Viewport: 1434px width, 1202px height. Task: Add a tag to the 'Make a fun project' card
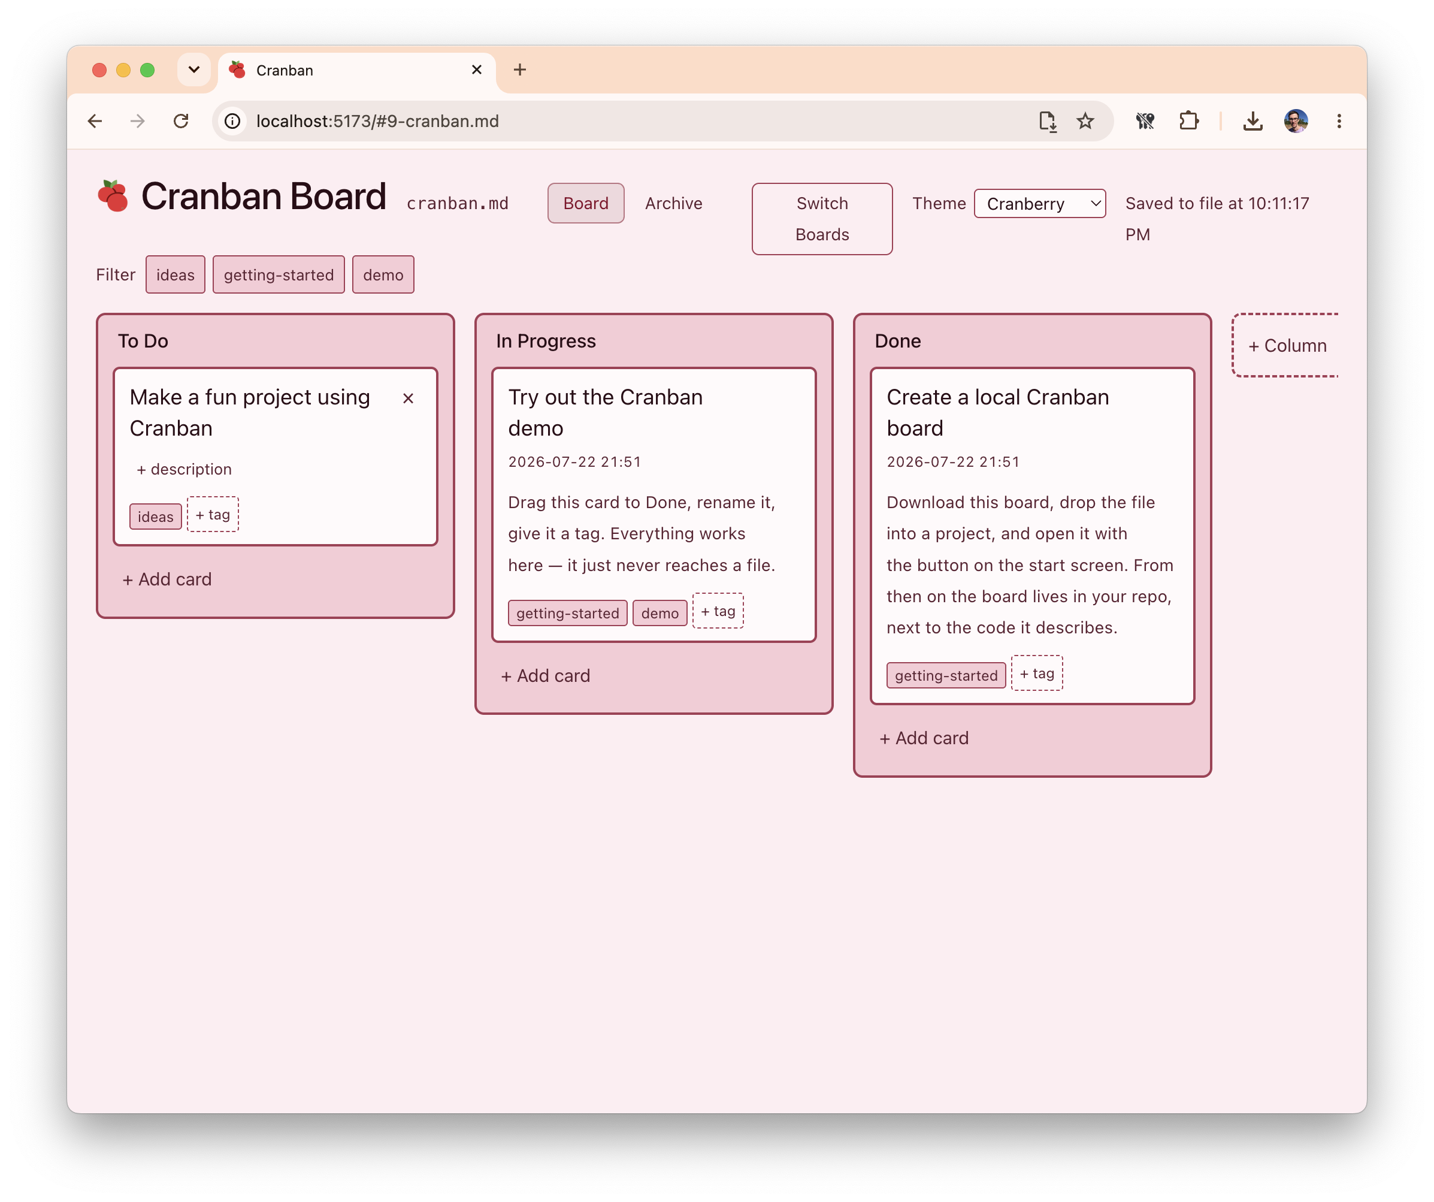tap(213, 514)
